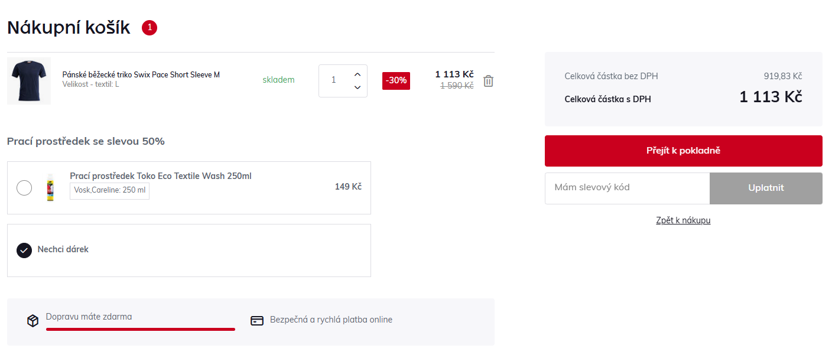The image size is (832, 358).
Task: Follow the "Zpět k nákupu" link
Action: (683, 220)
